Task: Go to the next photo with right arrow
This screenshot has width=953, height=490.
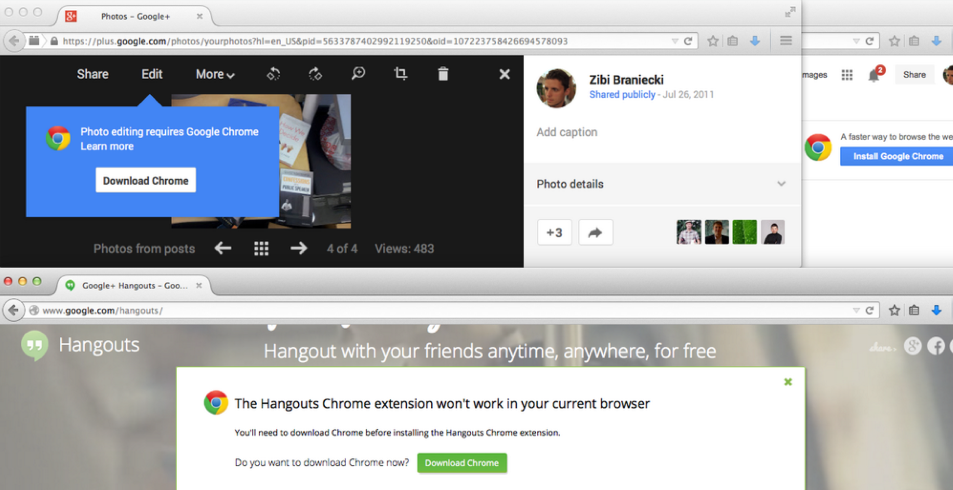Action: [x=299, y=248]
